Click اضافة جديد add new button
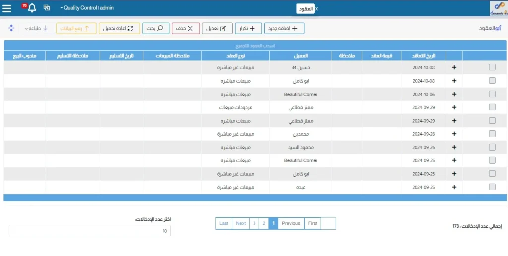This screenshot has width=508, height=256. point(284,28)
